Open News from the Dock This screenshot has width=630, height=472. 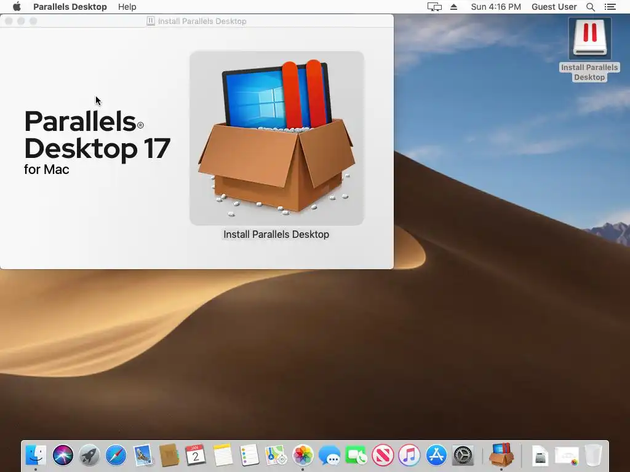(x=383, y=455)
